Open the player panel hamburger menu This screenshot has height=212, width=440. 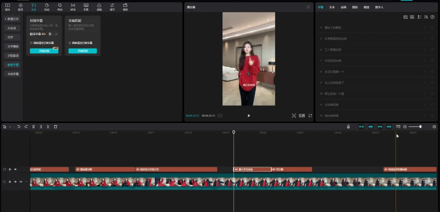tap(308, 7)
